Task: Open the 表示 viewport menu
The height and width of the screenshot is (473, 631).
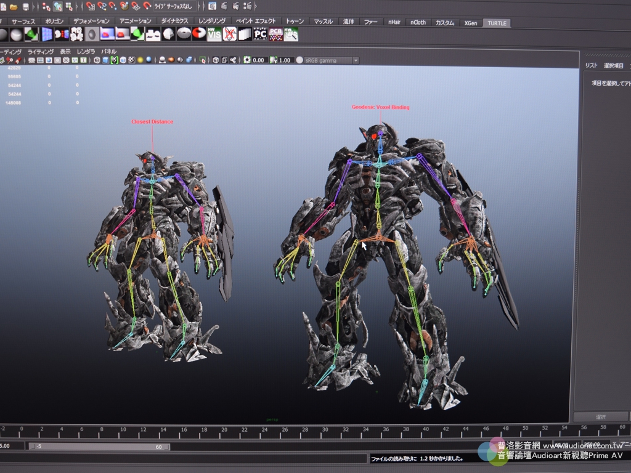Action: (65, 52)
